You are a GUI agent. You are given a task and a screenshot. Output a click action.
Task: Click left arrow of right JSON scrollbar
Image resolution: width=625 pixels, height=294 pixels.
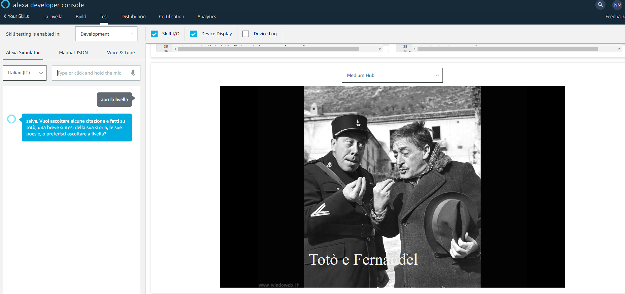pos(415,49)
